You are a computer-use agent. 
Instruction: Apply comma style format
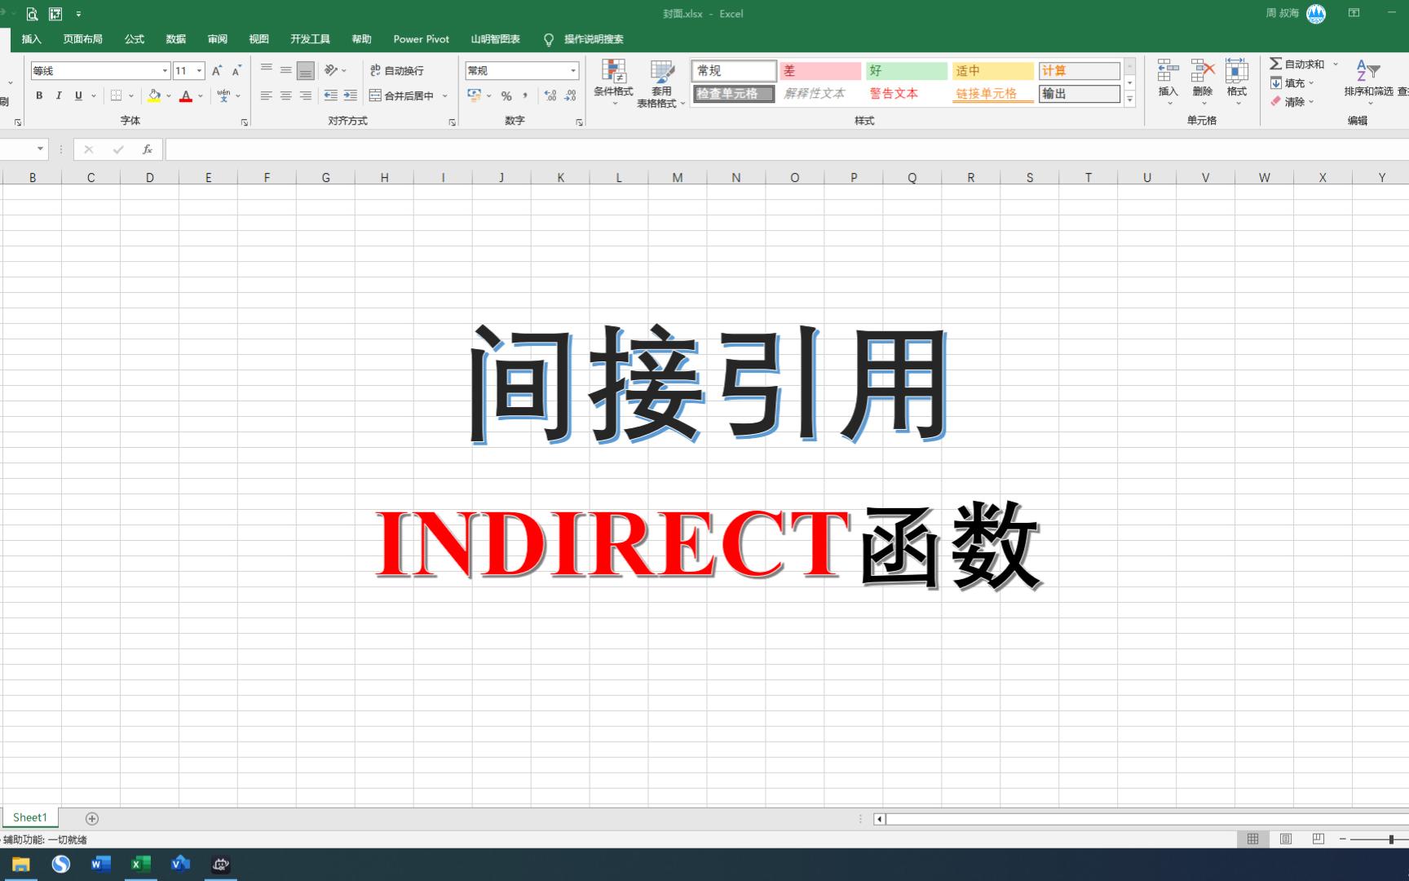[525, 95]
